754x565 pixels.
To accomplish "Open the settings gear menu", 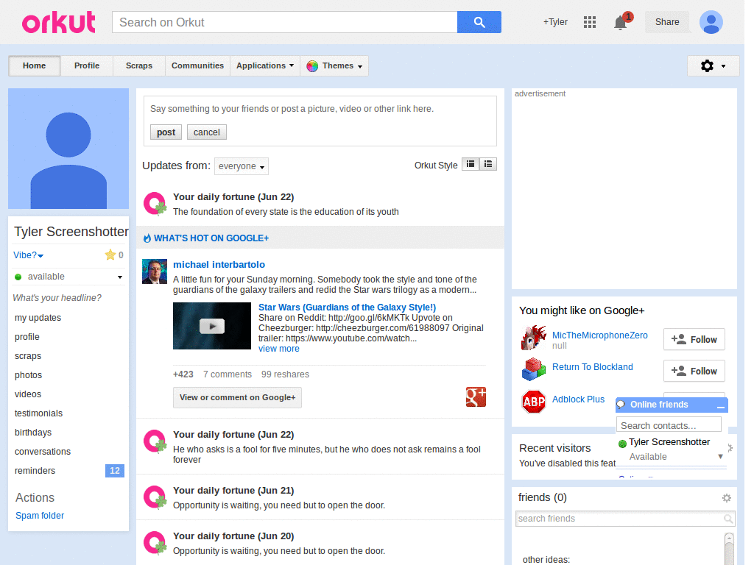I will pyautogui.click(x=713, y=65).
